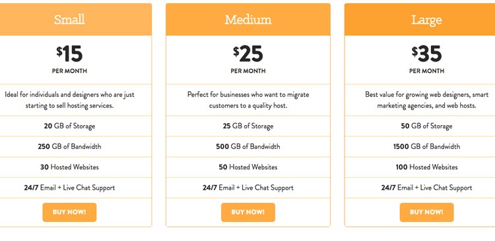Click the Small plan description text
The image size is (495, 241).
pos(69,100)
